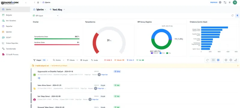Viewport: 240px width, 108px height.
Task: Toggle the pin dashboard button
Action: (x=237, y=16)
